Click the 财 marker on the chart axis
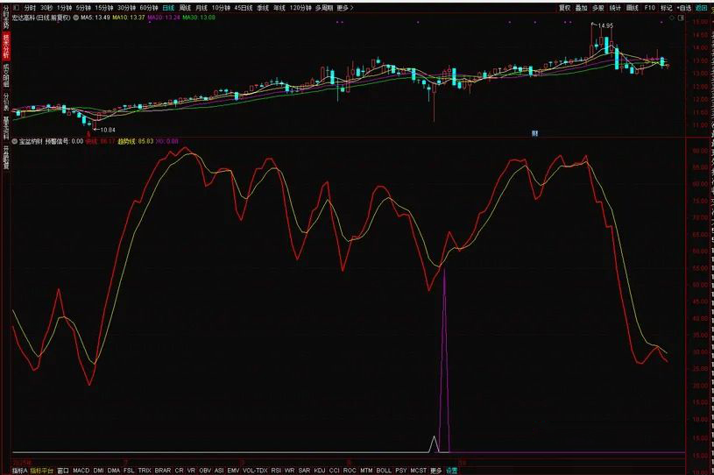The height and width of the screenshot is (475, 714). [535, 133]
